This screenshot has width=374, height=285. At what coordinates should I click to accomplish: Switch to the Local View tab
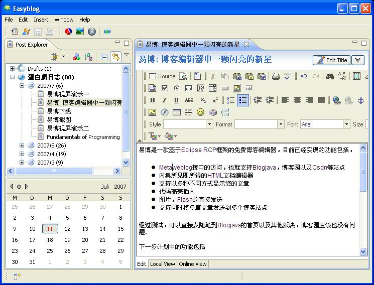(x=163, y=264)
